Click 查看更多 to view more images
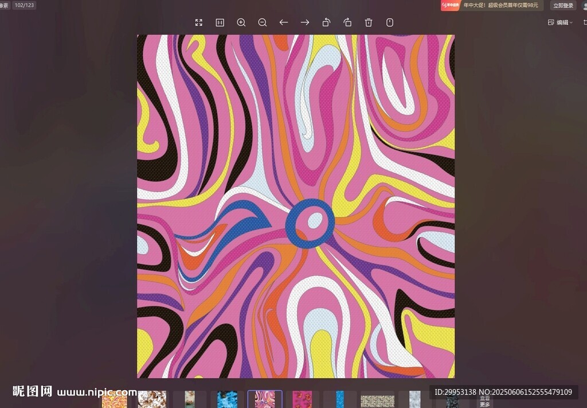The height and width of the screenshot is (408, 587). (x=485, y=401)
